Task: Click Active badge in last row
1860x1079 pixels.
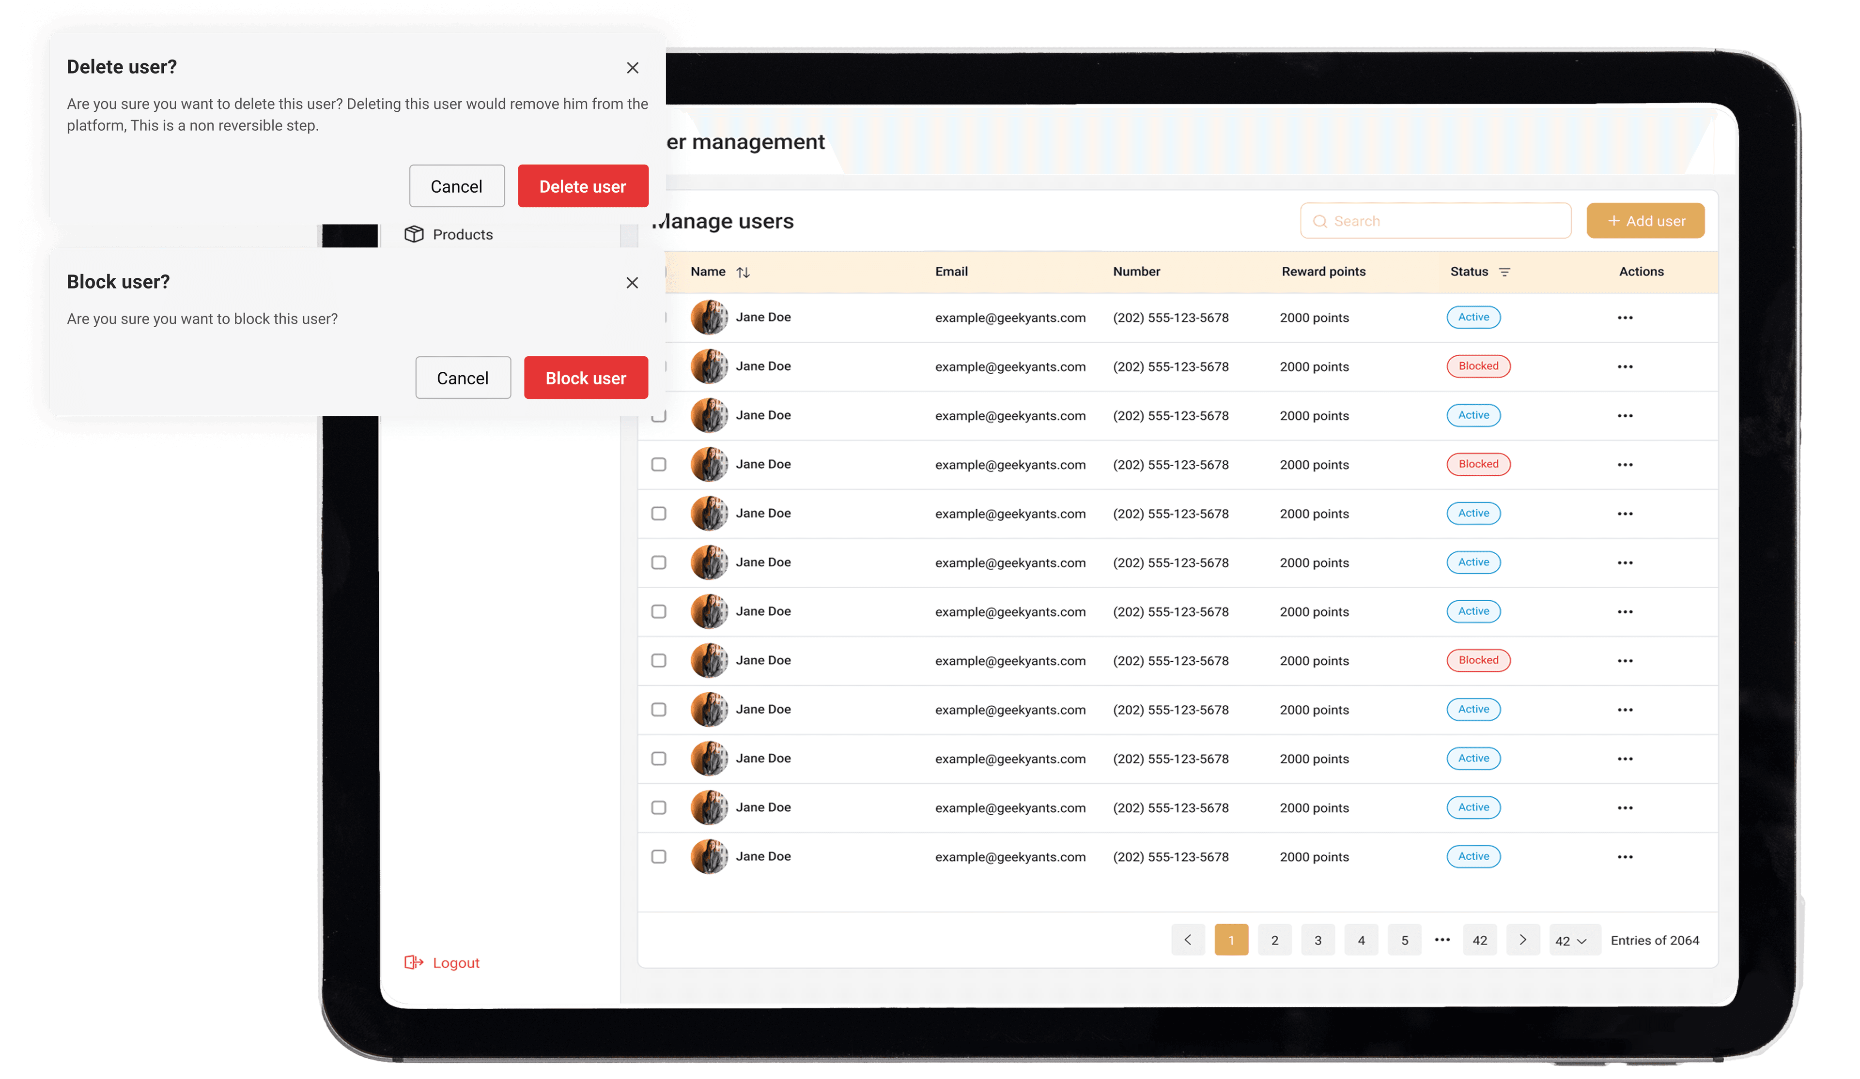Action: click(x=1473, y=856)
